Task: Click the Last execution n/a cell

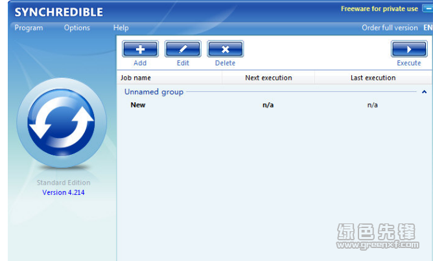Action: pos(373,105)
